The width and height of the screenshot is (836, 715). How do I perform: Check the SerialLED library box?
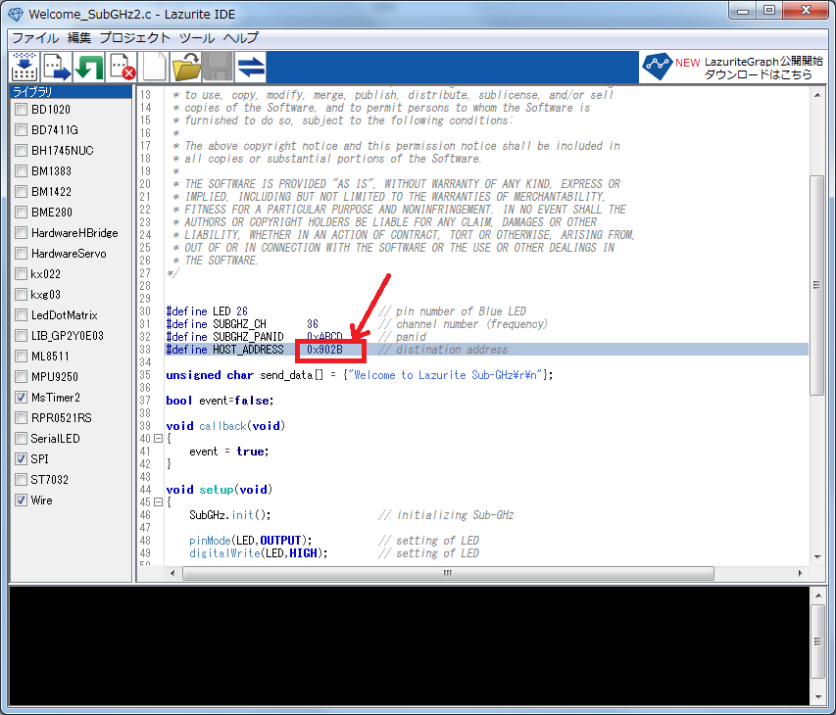coord(21,439)
